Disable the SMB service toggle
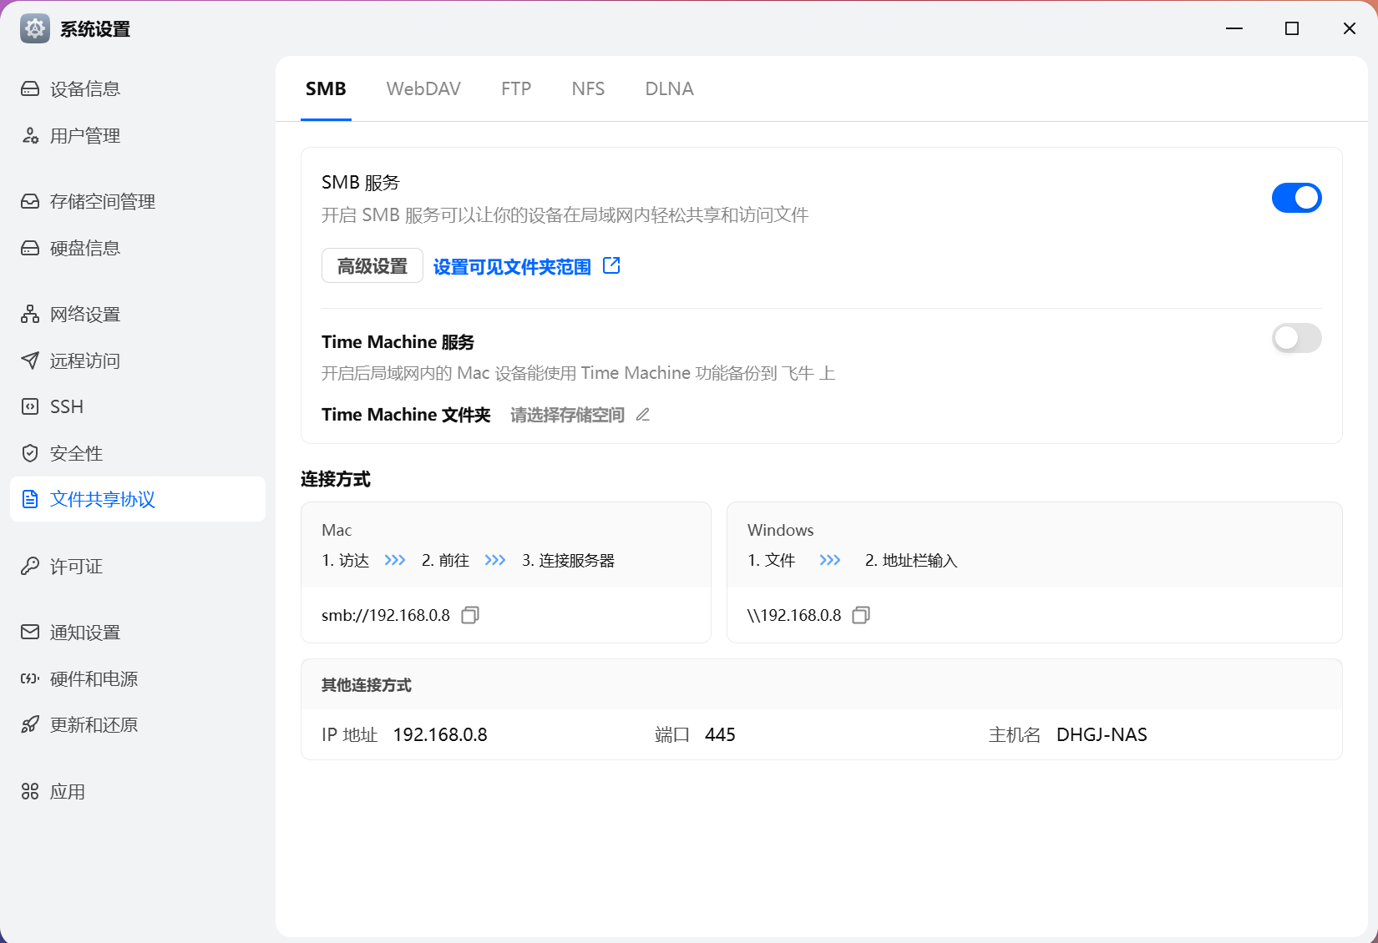The height and width of the screenshot is (943, 1378). [x=1296, y=198]
